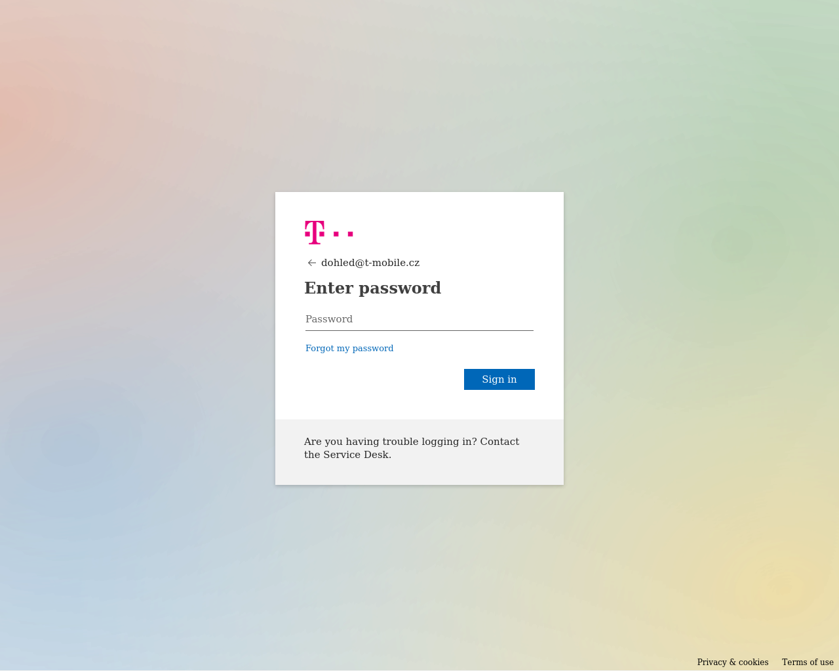The height and width of the screenshot is (671, 839).
Task: Open Privacy & cookies link
Action: [733, 662]
